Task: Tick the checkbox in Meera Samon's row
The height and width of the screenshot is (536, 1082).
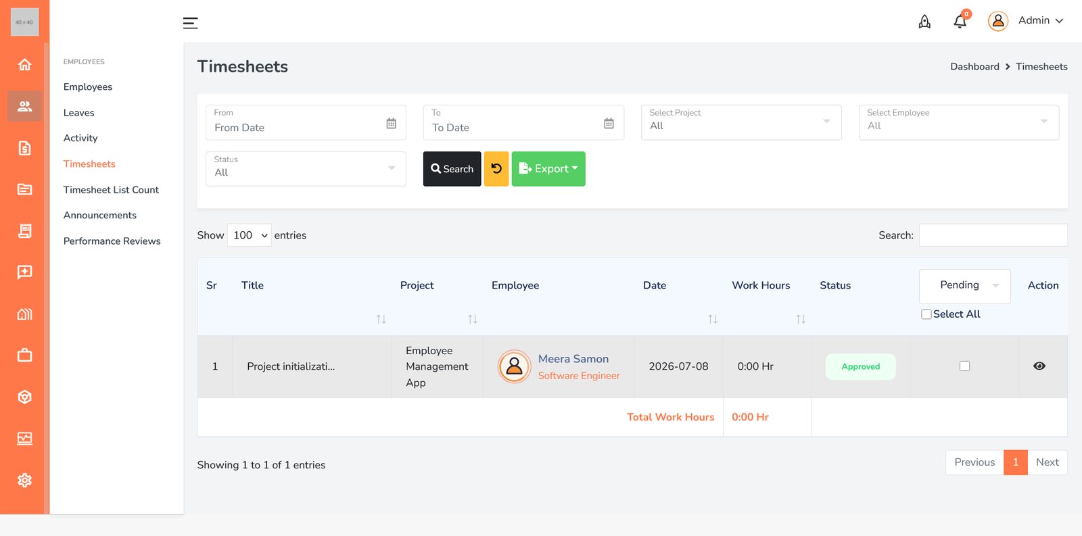Action: [x=965, y=366]
